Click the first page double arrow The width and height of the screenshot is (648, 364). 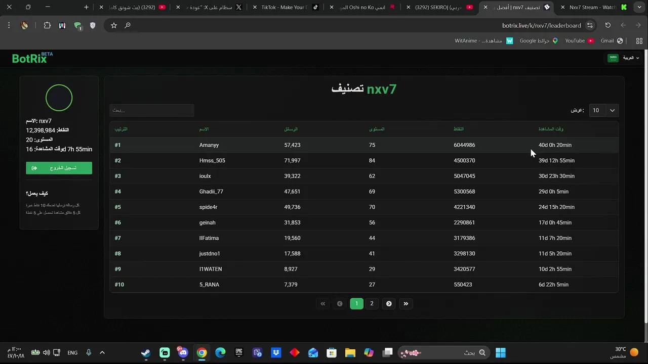pos(322,303)
